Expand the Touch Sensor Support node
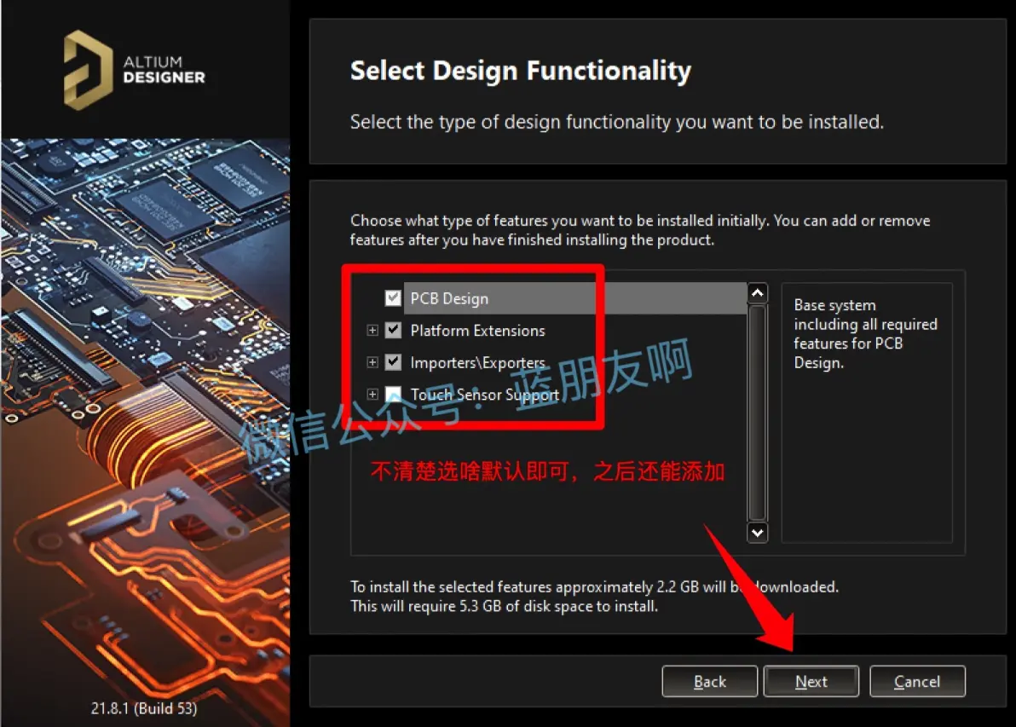 tap(372, 395)
